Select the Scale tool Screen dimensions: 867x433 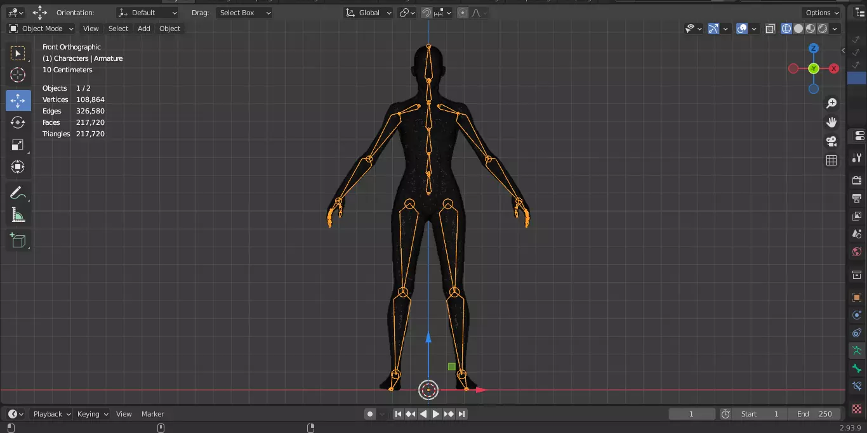[x=18, y=145]
